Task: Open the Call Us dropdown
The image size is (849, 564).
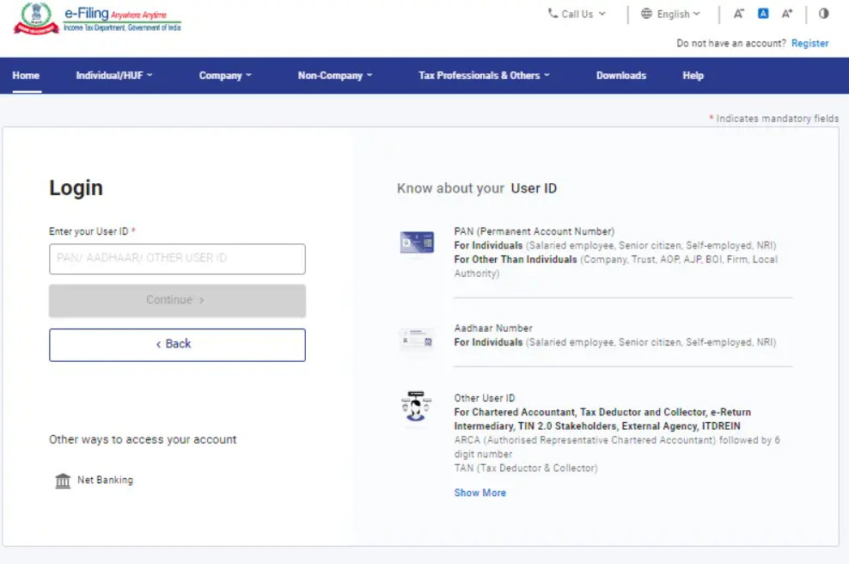Action: pyautogui.click(x=577, y=14)
